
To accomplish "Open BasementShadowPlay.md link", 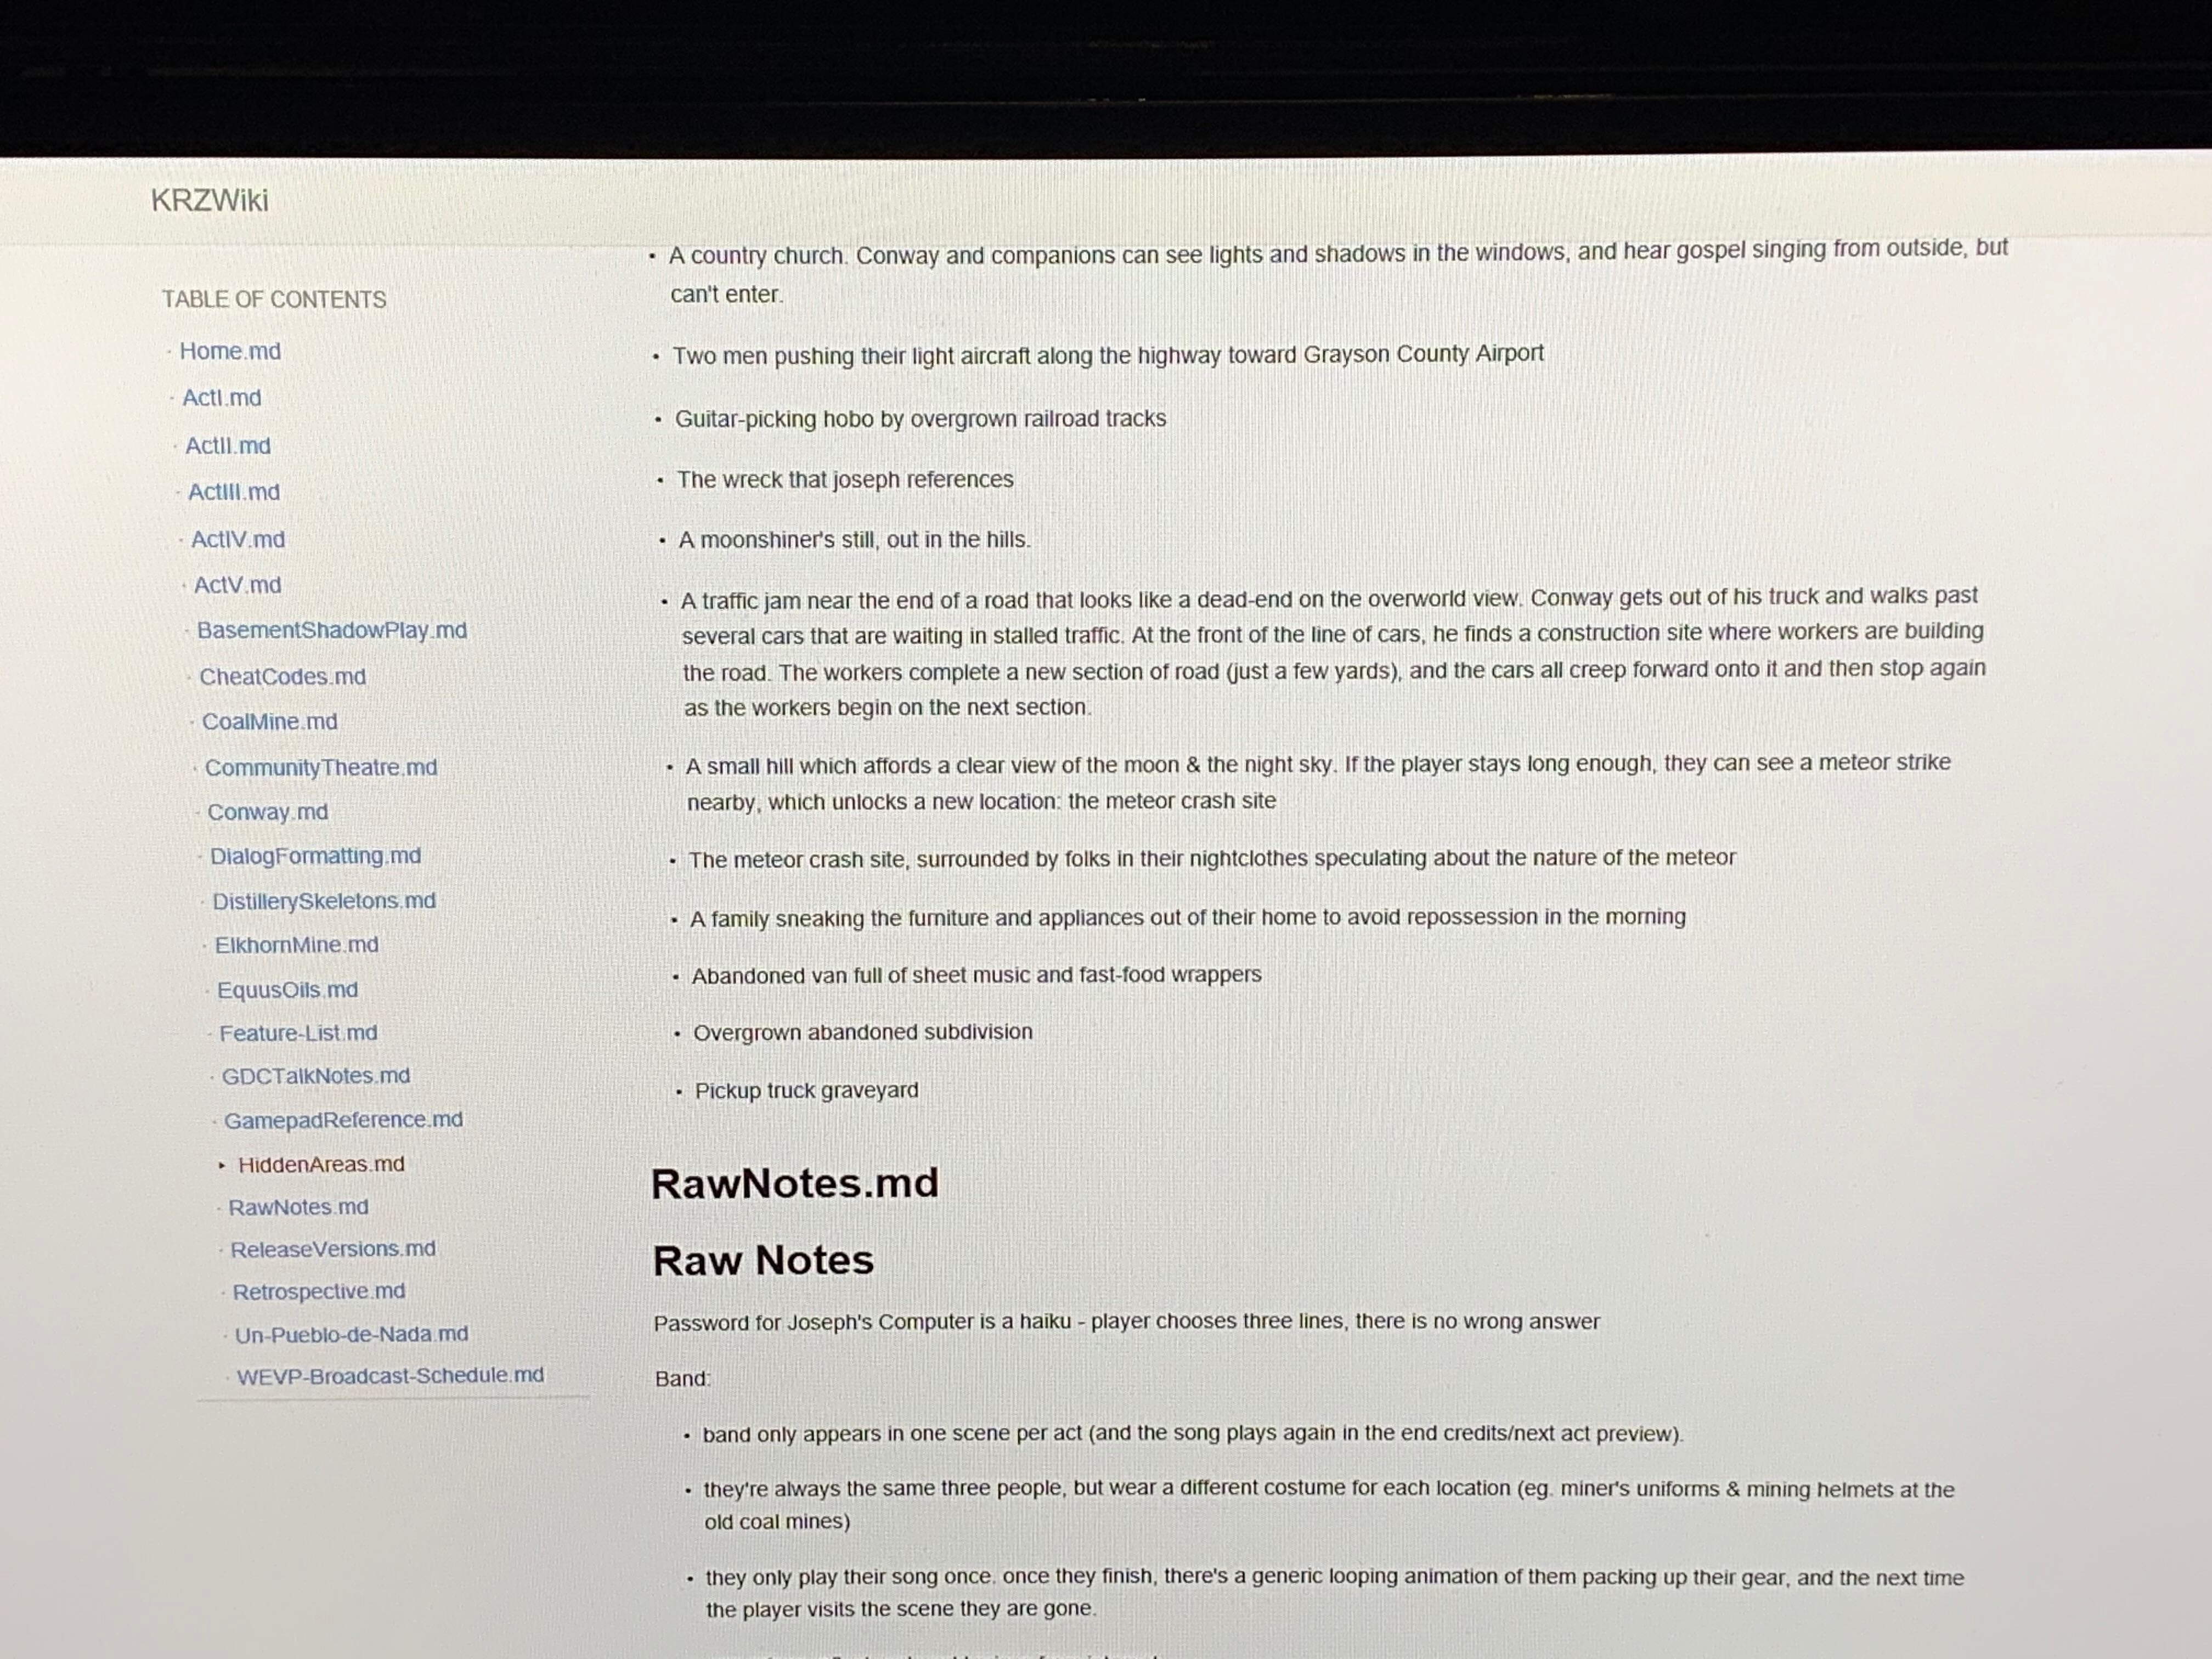I will tap(331, 630).
